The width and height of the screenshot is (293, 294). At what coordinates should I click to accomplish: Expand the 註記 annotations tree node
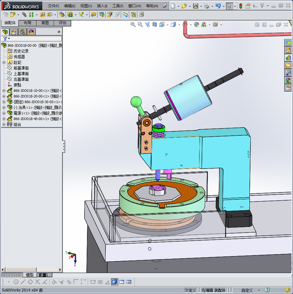point(4,62)
